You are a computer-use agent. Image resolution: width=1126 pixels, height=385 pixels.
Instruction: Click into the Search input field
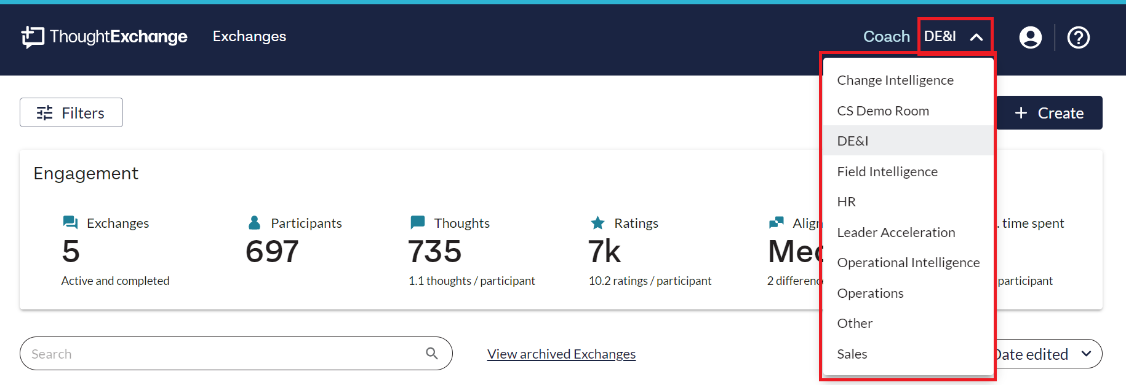(x=222, y=354)
